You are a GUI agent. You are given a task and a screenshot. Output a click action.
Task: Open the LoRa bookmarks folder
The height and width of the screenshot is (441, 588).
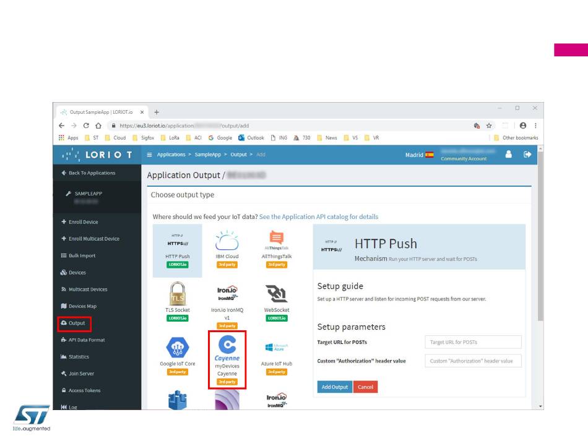click(170, 138)
